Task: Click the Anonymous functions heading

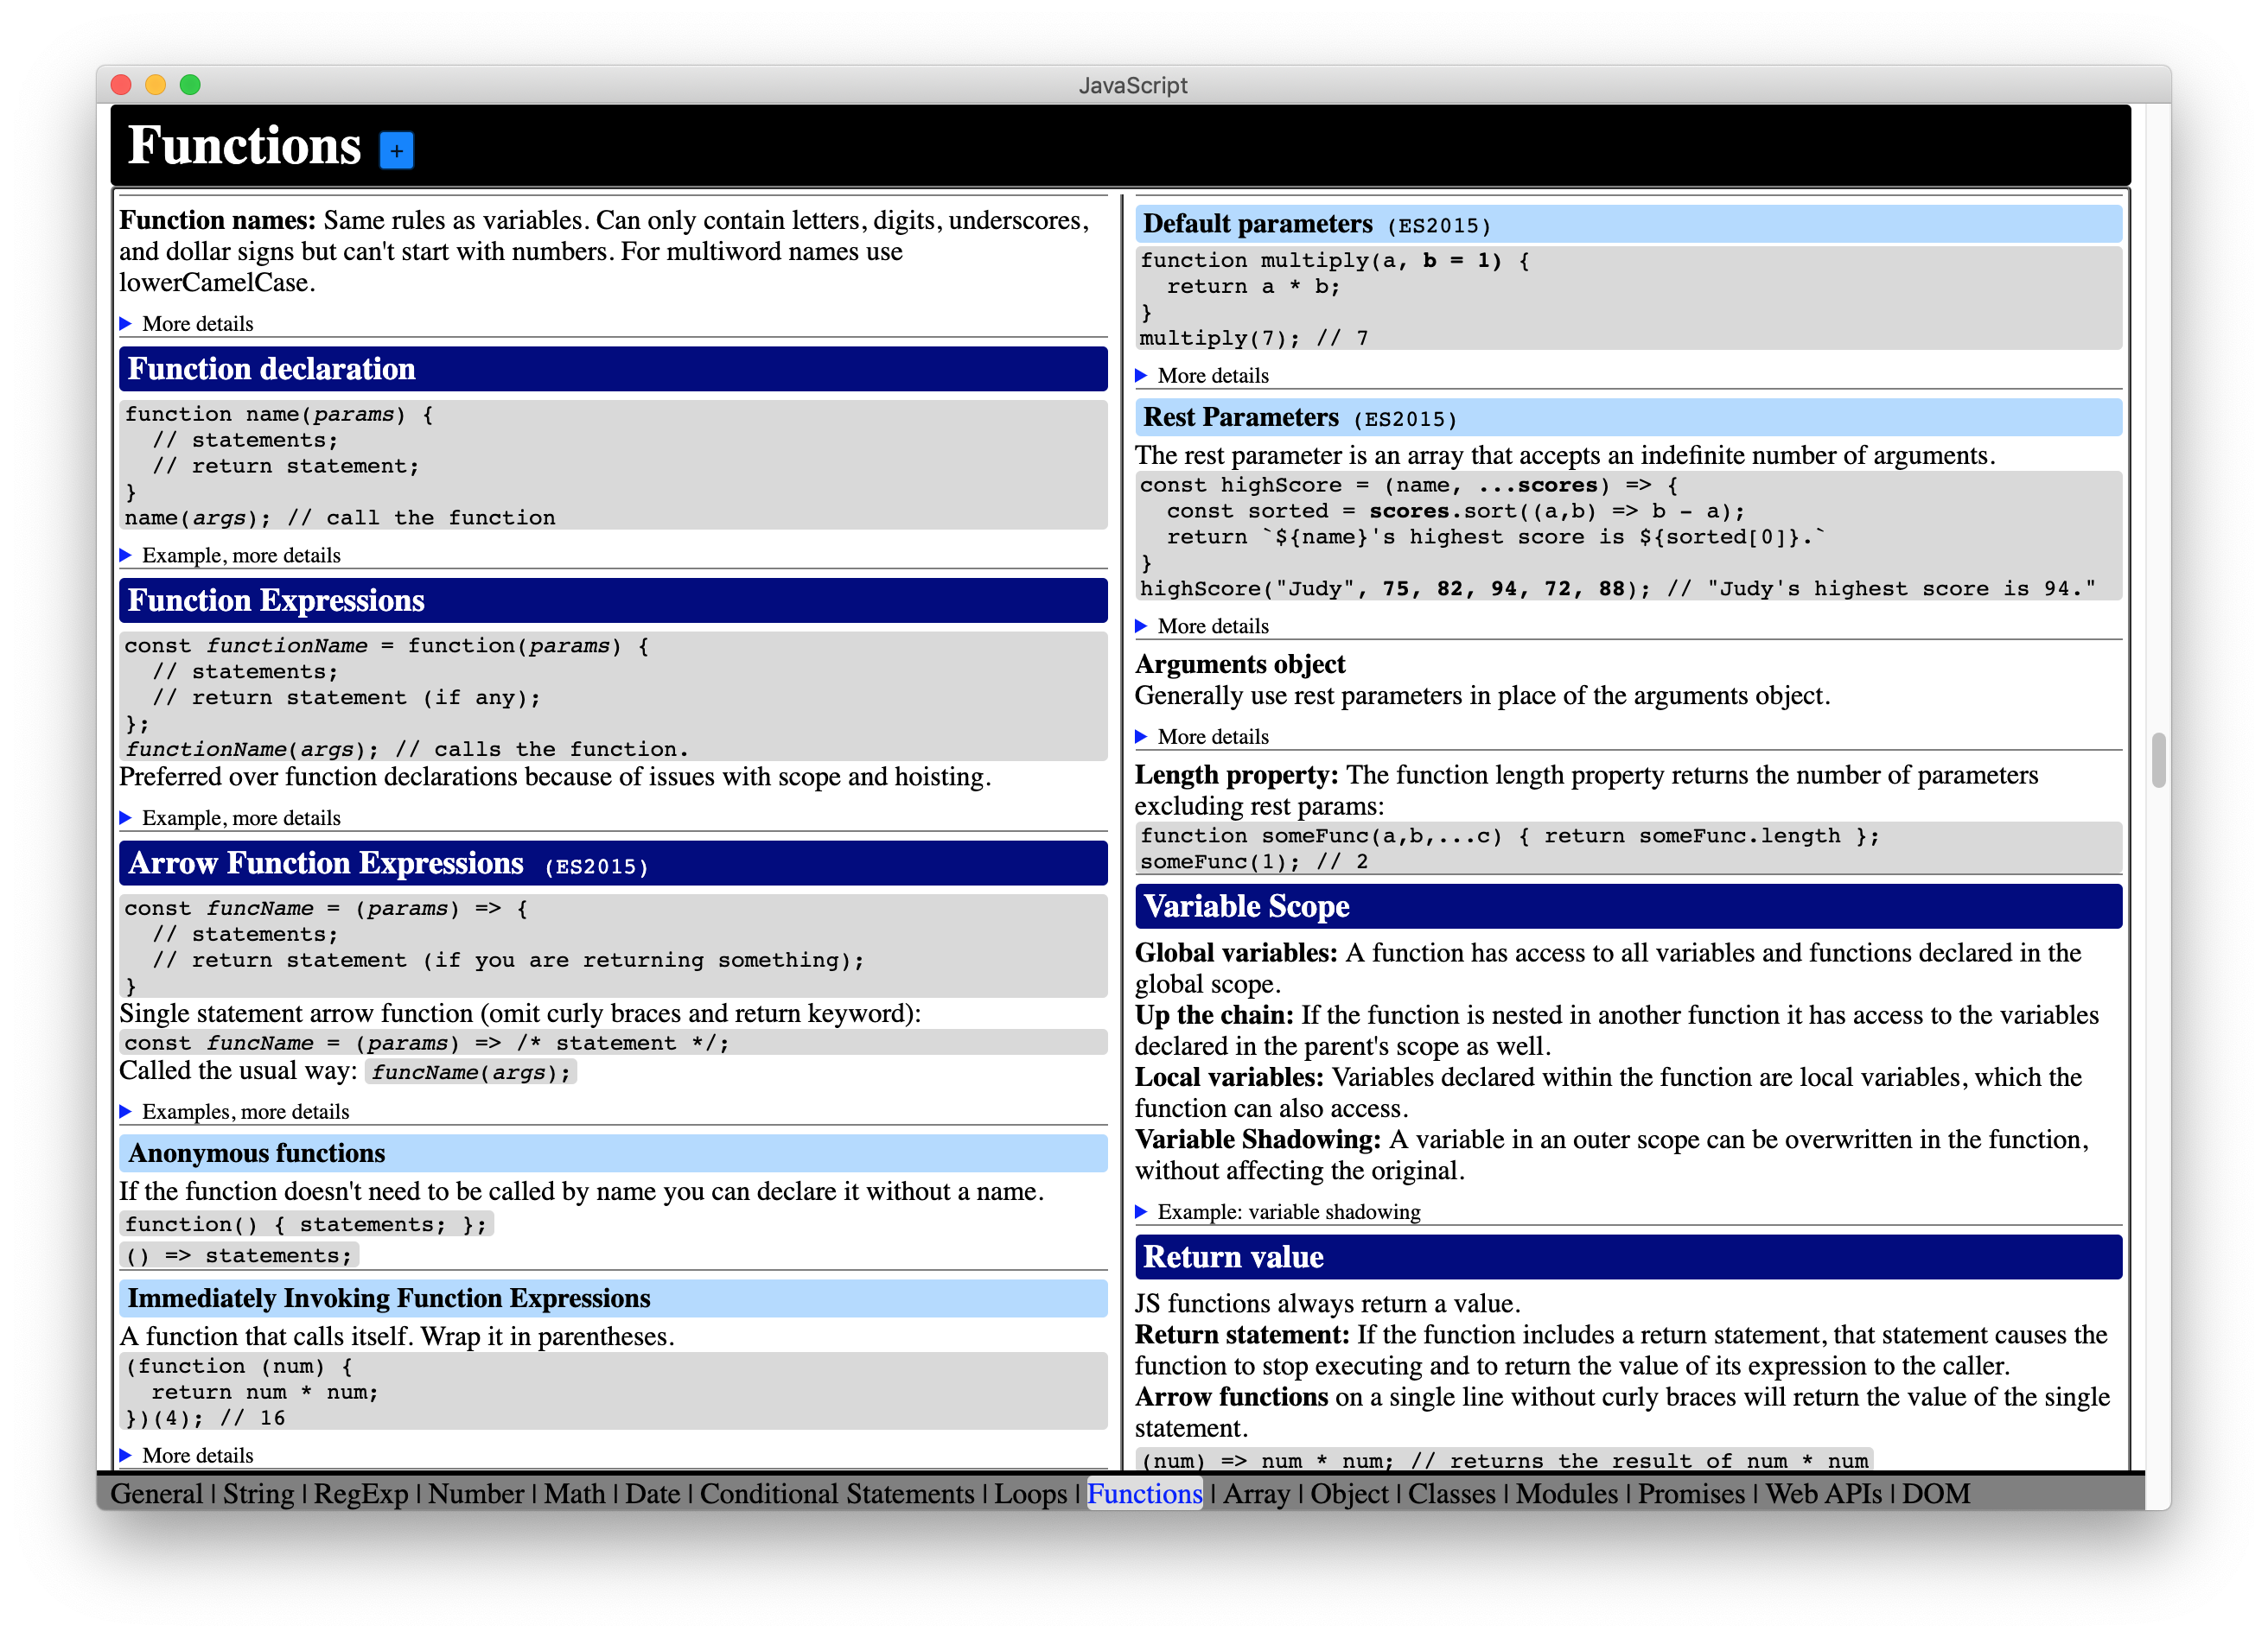Action: pos(613,1153)
